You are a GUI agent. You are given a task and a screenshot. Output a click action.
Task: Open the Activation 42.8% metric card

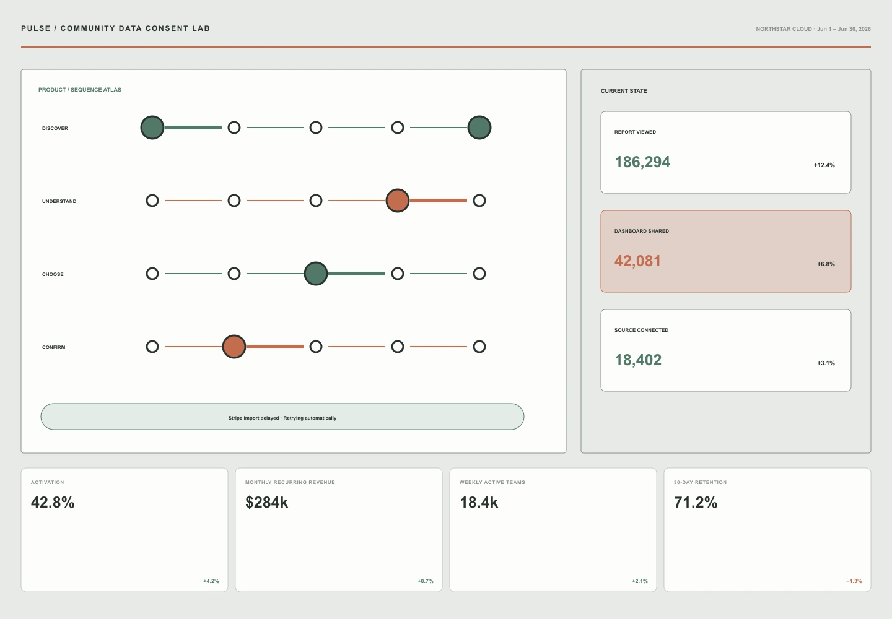pyautogui.click(x=125, y=530)
